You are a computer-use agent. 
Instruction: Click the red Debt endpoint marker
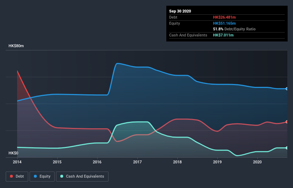click(287, 122)
